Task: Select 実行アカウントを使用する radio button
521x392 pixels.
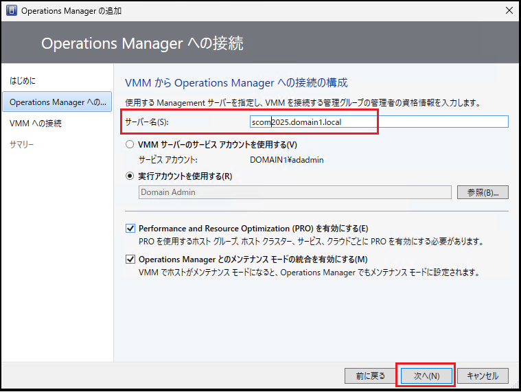Action: (x=130, y=176)
